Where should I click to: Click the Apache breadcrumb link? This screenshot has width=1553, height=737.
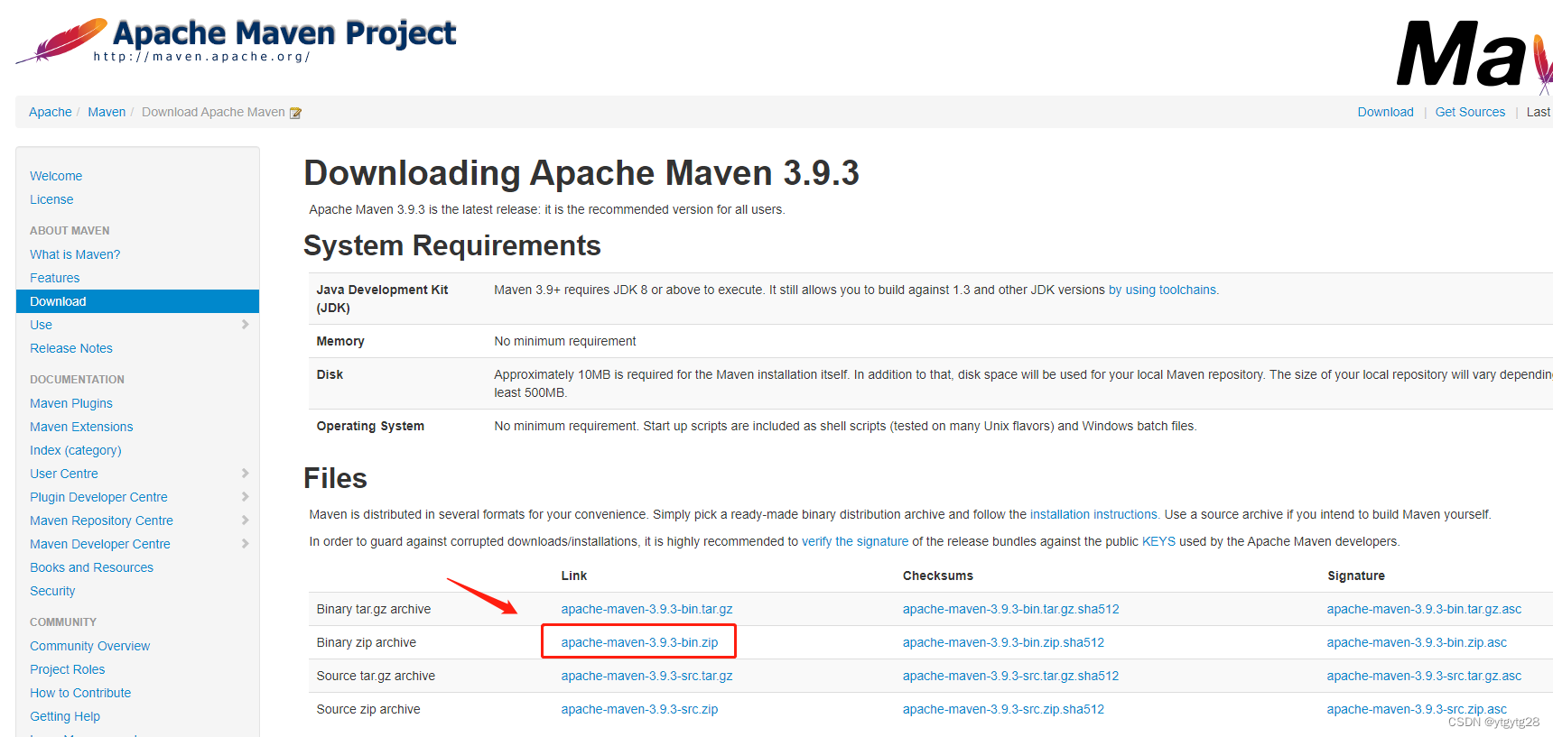(51, 112)
